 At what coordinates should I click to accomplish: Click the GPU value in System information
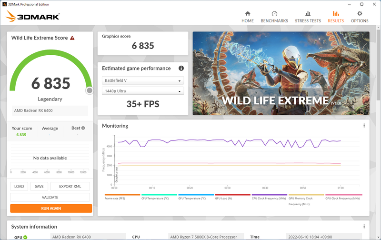[x=88, y=237]
